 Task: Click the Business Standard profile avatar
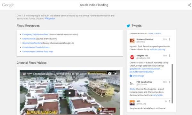[132, 41]
